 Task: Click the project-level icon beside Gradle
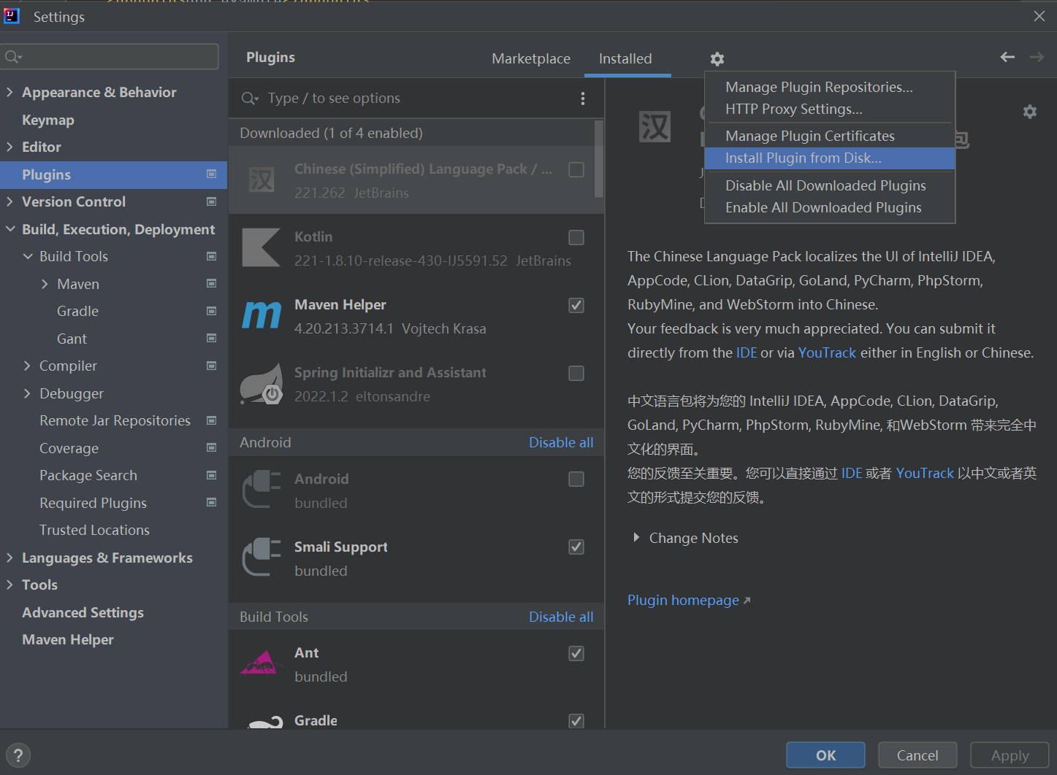click(x=212, y=311)
